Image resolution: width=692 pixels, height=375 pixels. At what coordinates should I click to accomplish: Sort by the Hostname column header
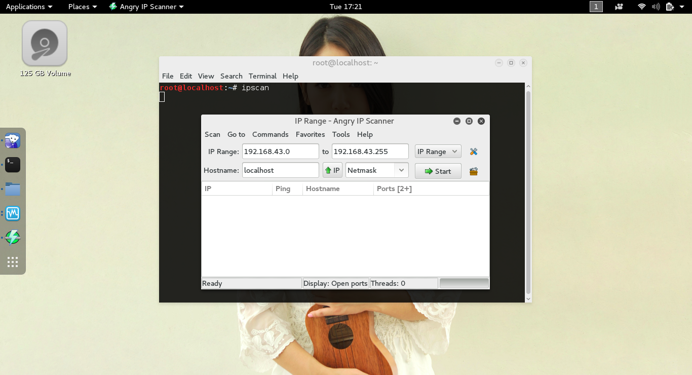point(338,189)
